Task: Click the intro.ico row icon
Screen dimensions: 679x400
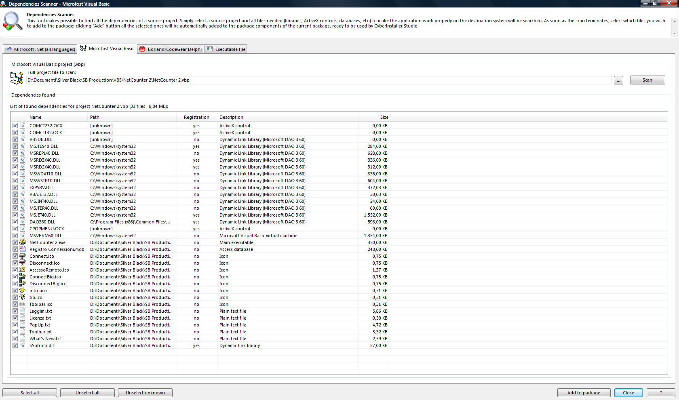Action: point(22,291)
